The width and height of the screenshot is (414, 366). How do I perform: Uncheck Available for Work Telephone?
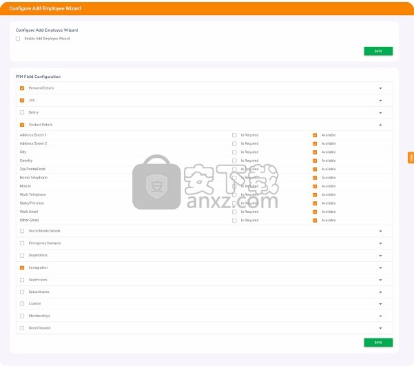(315, 195)
